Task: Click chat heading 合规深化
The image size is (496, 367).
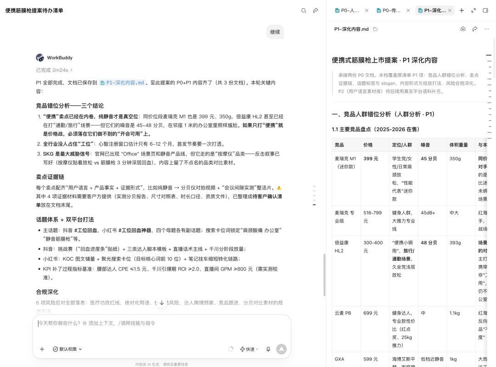Action: coord(47,292)
